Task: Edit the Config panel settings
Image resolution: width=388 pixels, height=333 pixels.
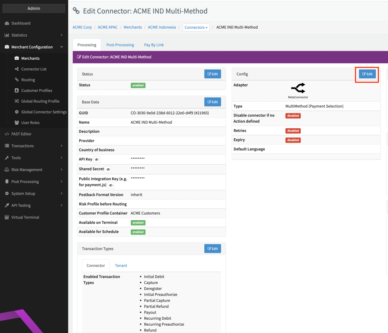Action: tap(367, 74)
